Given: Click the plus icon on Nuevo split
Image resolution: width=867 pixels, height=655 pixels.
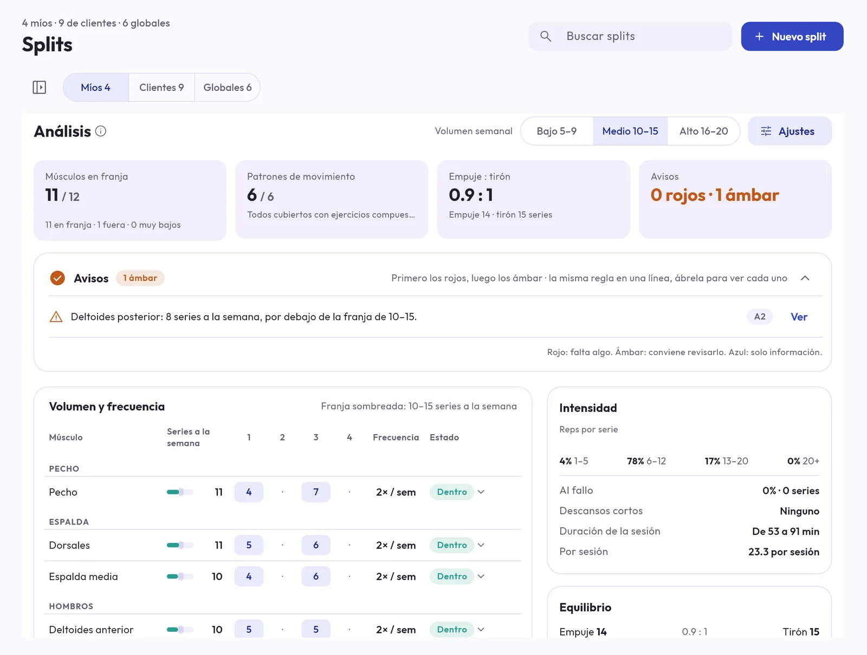Looking at the screenshot, I should click(759, 36).
